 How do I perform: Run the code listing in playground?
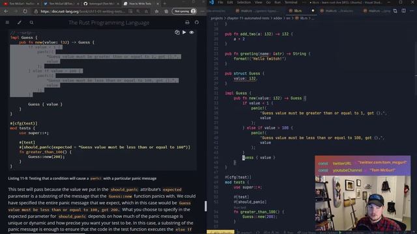click(184, 32)
